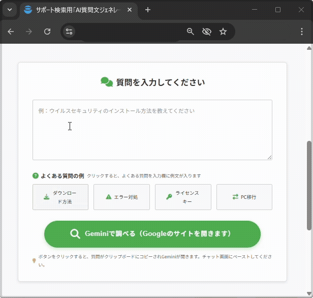Click the Geminiで調べる green button
Viewport: 313px width, 298px height.
click(x=152, y=234)
